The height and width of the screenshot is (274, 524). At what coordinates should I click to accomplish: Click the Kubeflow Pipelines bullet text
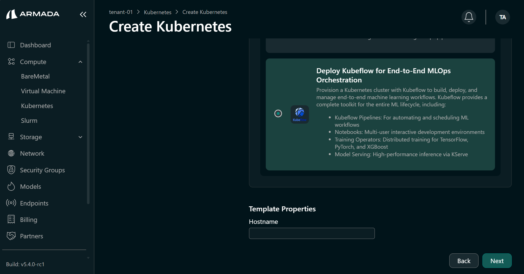(x=402, y=121)
